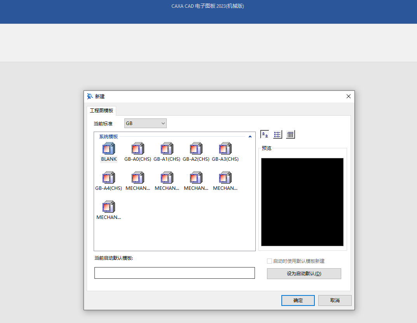Select the 工程图模板 tab
The image size is (417, 323).
101,111
